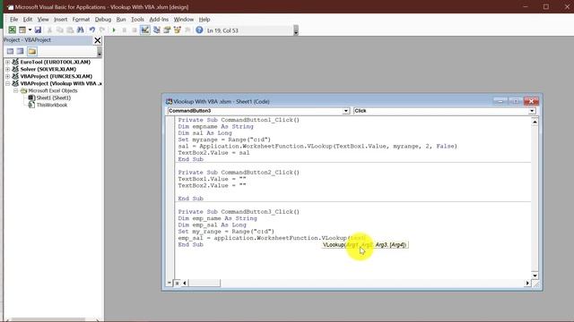Toggle Design Mode on the toolbar

(x=145, y=30)
